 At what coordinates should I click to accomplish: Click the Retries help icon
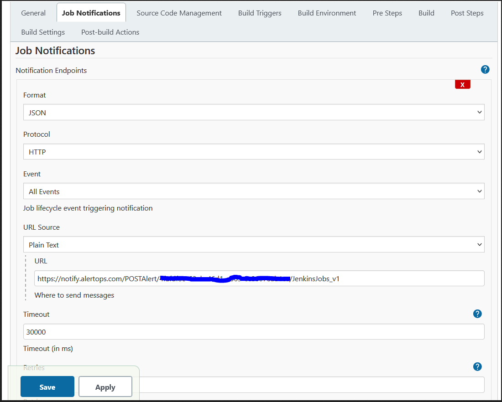click(477, 367)
